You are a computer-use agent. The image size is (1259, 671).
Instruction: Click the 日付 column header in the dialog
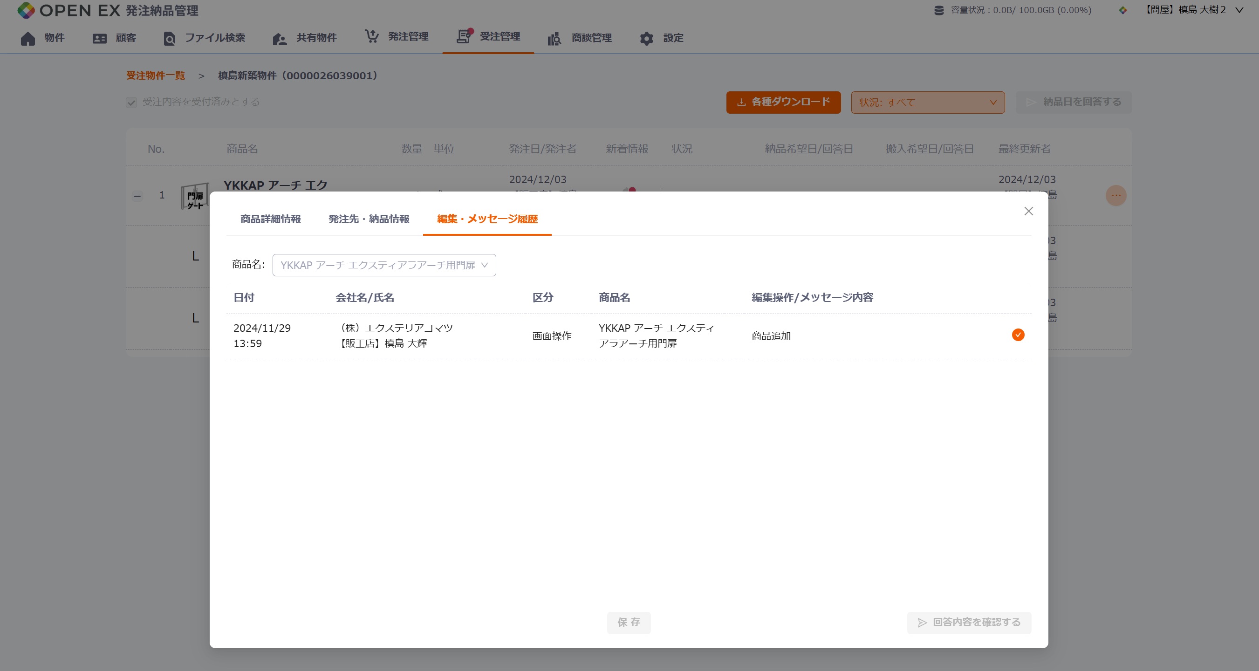click(x=244, y=298)
